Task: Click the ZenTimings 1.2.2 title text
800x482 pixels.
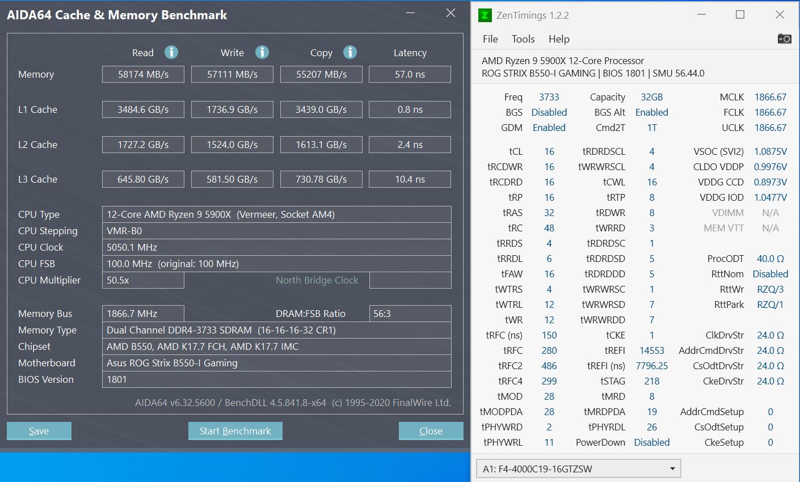Action: coord(533,15)
